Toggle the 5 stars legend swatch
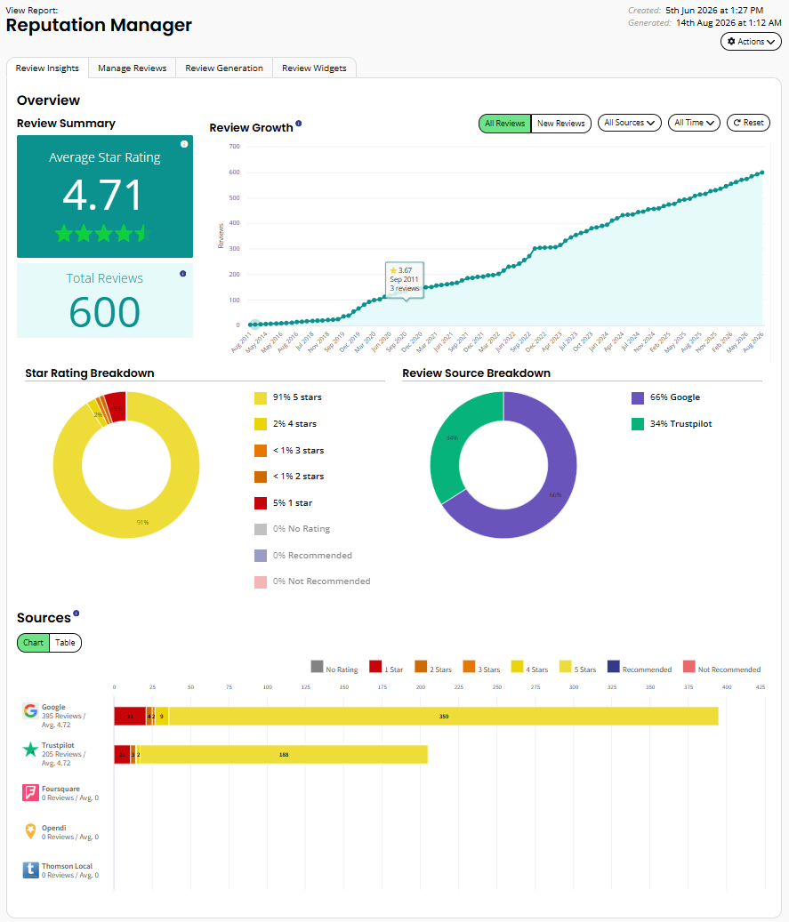Image resolution: width=789 pixels, height=922 pixels. point(261,398)
